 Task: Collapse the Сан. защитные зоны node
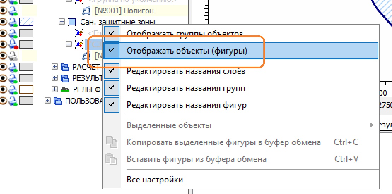click(62, 22)
